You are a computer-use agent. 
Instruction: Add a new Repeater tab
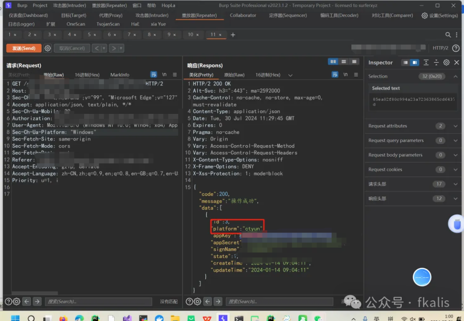click(233, 35)
